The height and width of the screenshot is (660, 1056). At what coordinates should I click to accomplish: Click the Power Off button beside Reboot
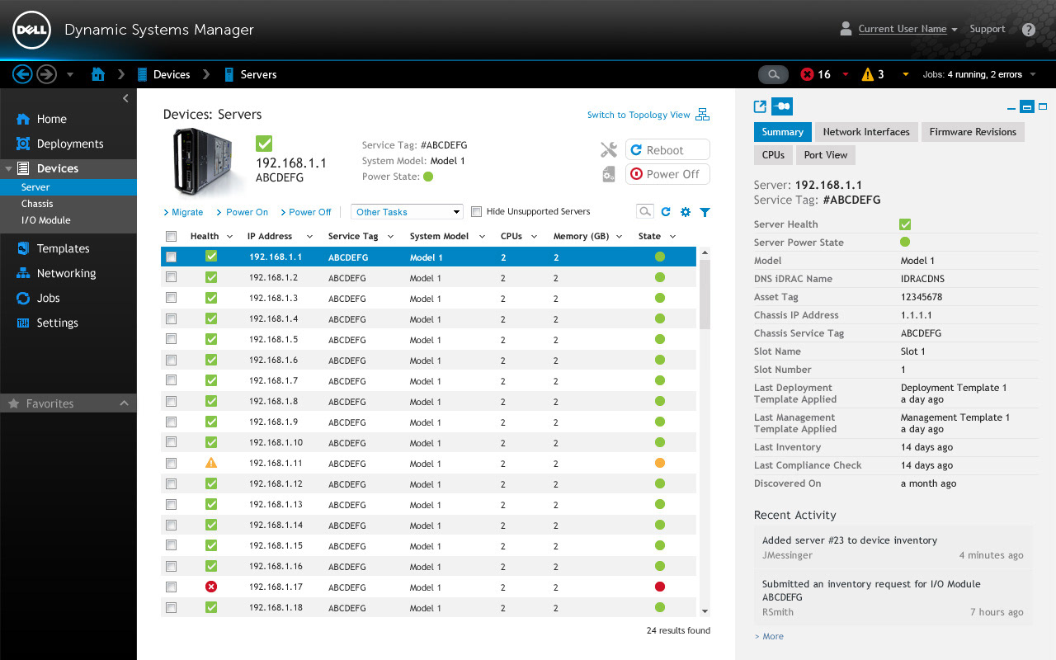[x=668, y=174]
